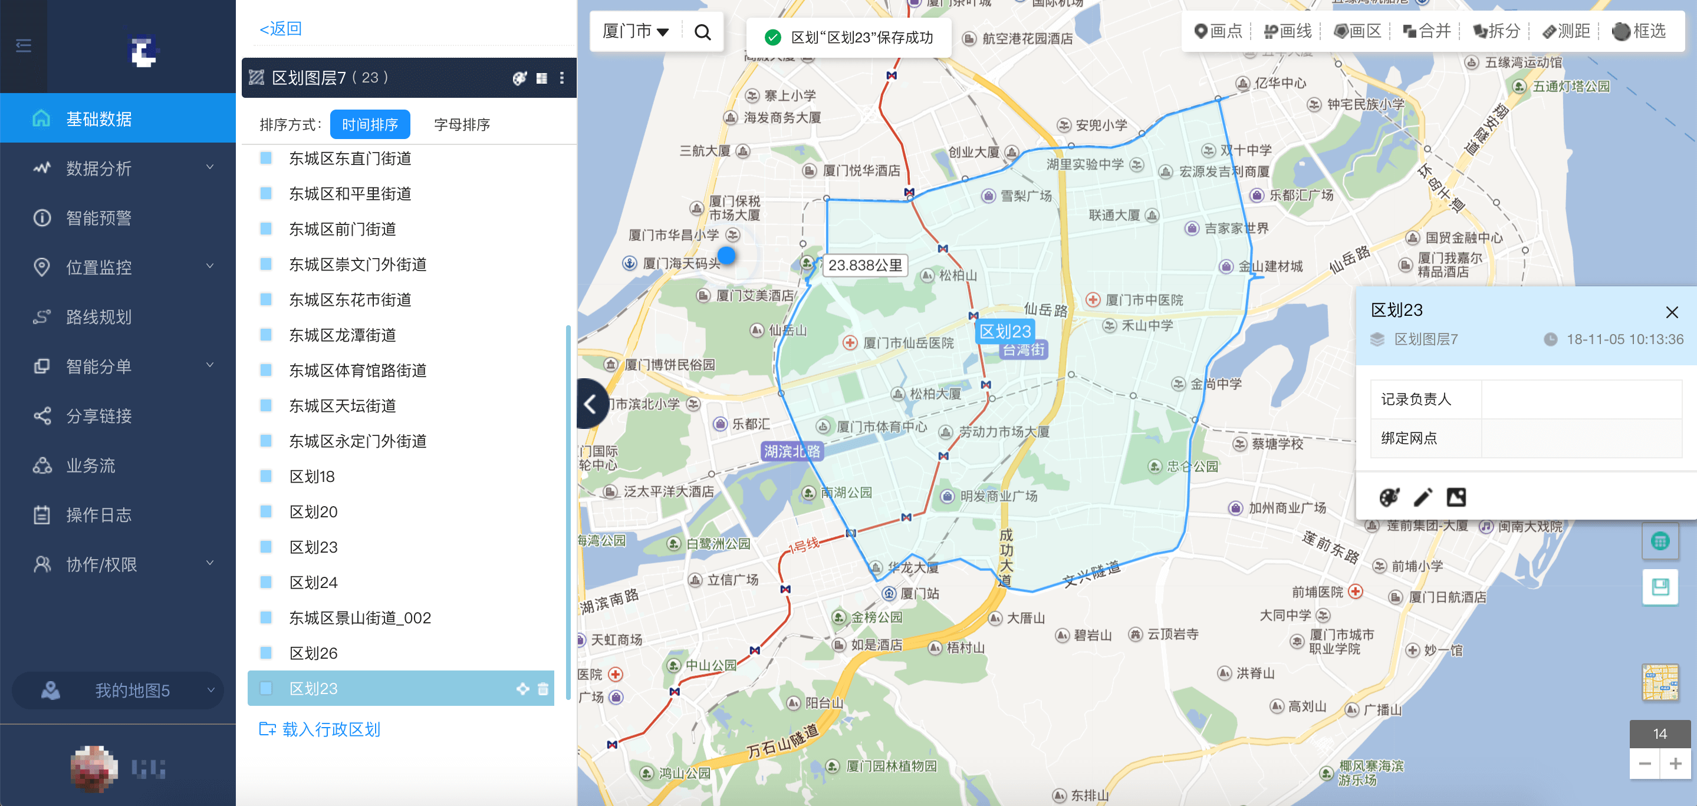Locate the highlighted 区划23 row on map

click(522, 689)
